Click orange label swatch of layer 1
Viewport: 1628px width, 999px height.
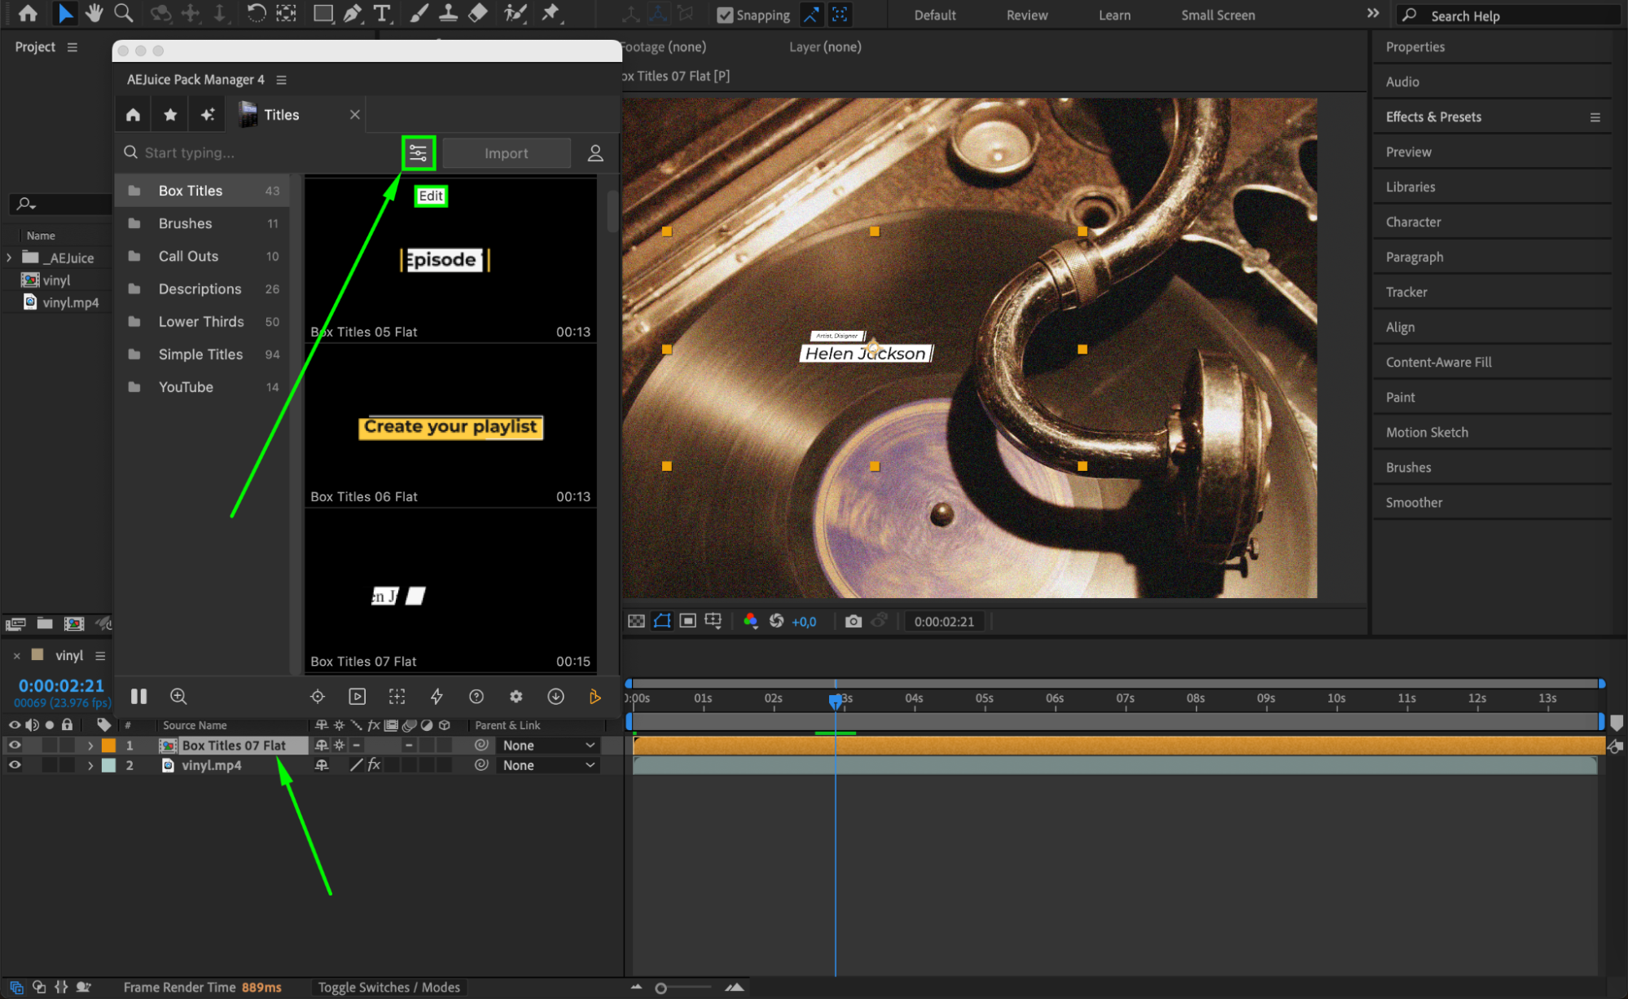click(108, 746)
